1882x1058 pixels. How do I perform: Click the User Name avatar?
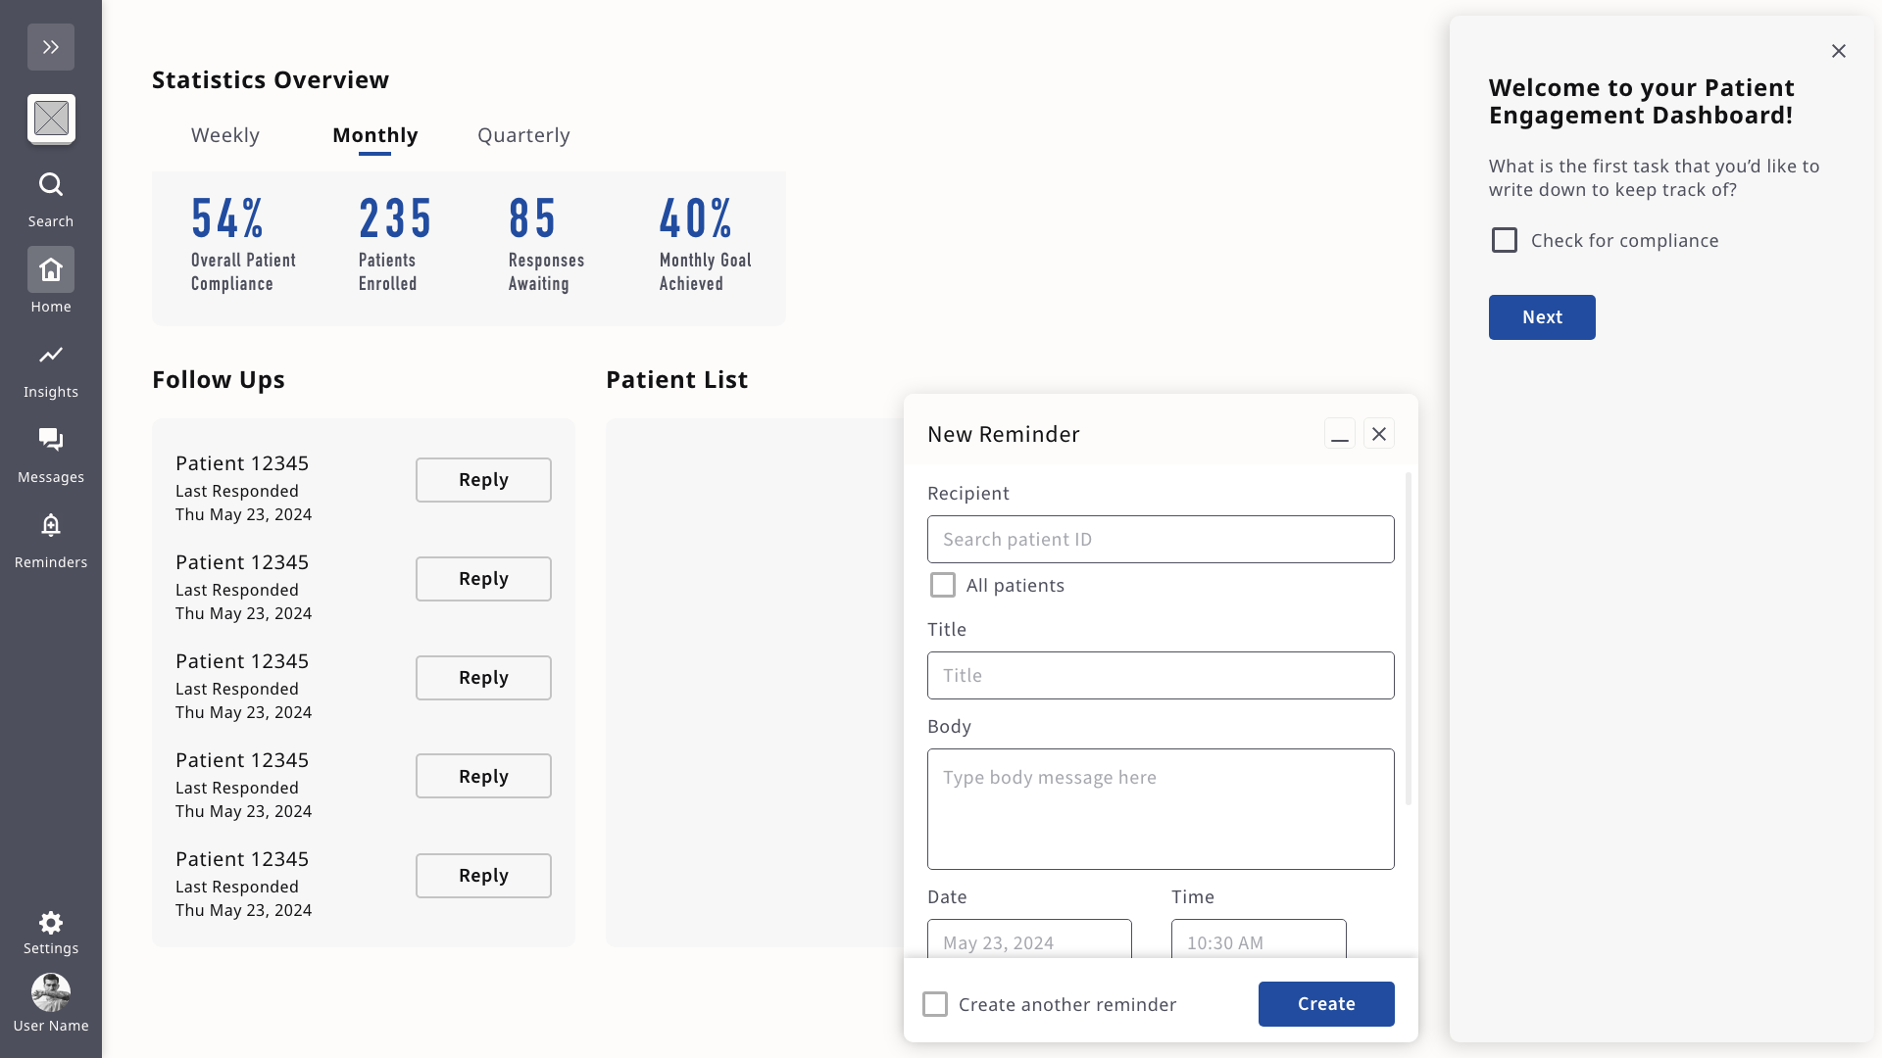(51, 992)
